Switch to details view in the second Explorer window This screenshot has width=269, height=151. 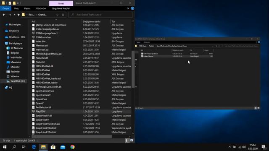coord(256,108)
